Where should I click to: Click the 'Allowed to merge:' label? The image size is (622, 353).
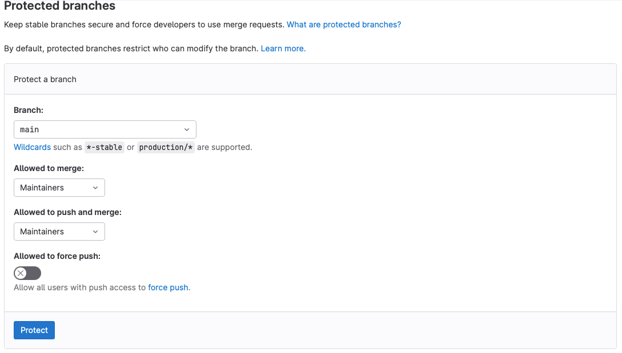click(x=49, y=168)
